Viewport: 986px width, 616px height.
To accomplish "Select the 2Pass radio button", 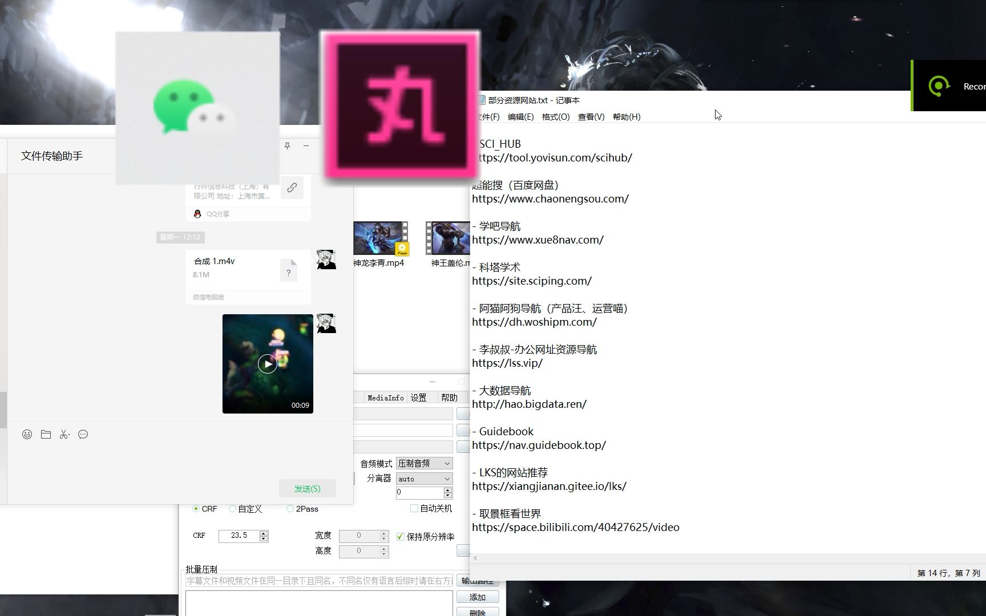I will pos(290,509).
